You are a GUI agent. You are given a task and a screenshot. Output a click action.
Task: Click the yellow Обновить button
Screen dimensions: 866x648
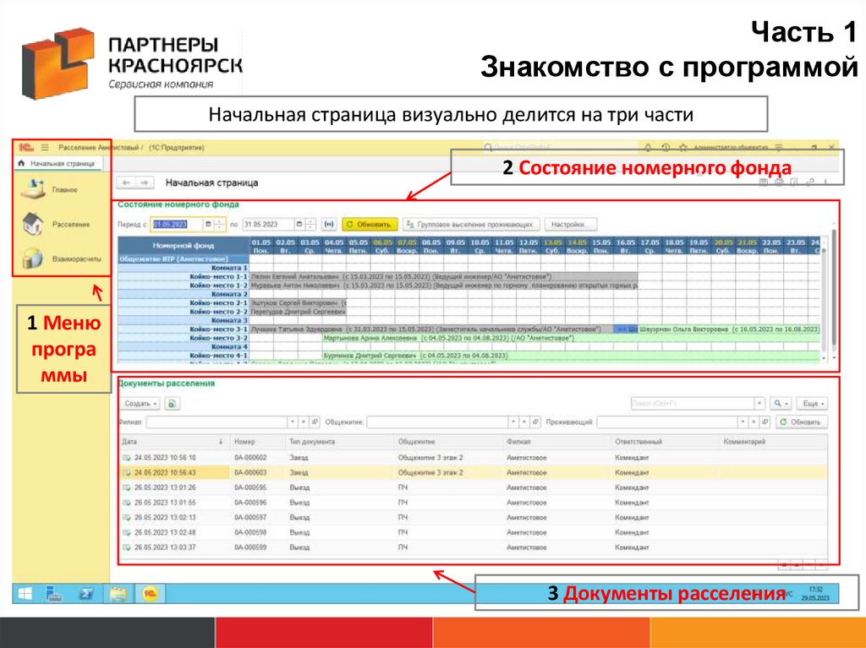click(370, 225)
